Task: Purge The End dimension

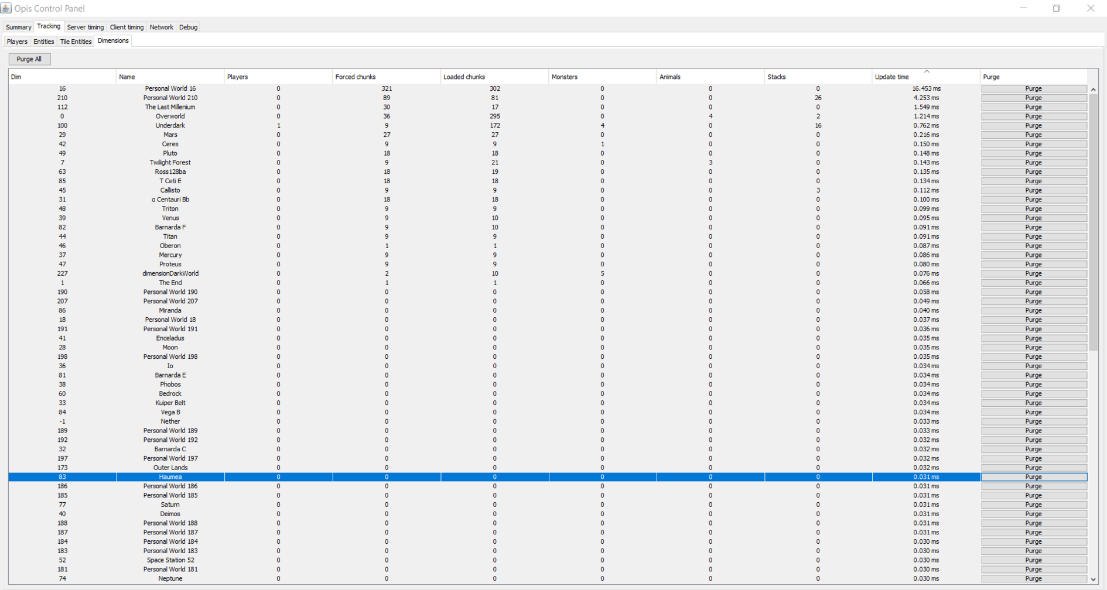Action: click(x=1034, y=283)
